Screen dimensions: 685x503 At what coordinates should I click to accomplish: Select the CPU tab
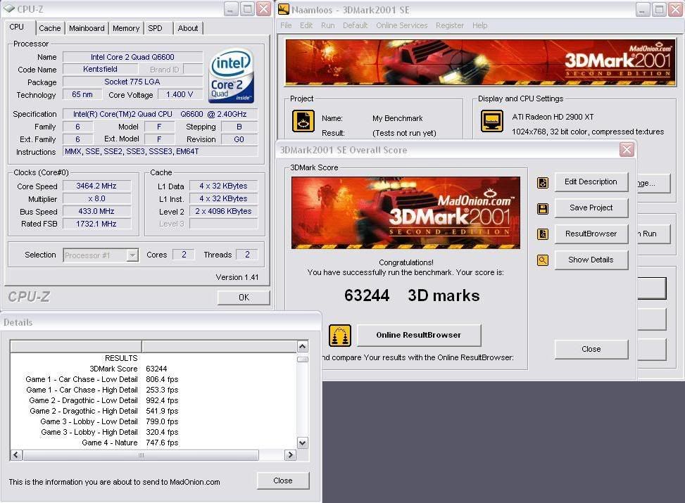(x=17, y=27)
